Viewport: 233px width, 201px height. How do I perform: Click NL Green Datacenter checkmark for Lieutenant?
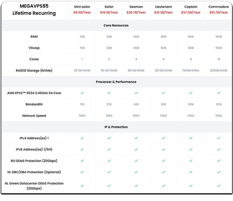click(x=164, y=186)
